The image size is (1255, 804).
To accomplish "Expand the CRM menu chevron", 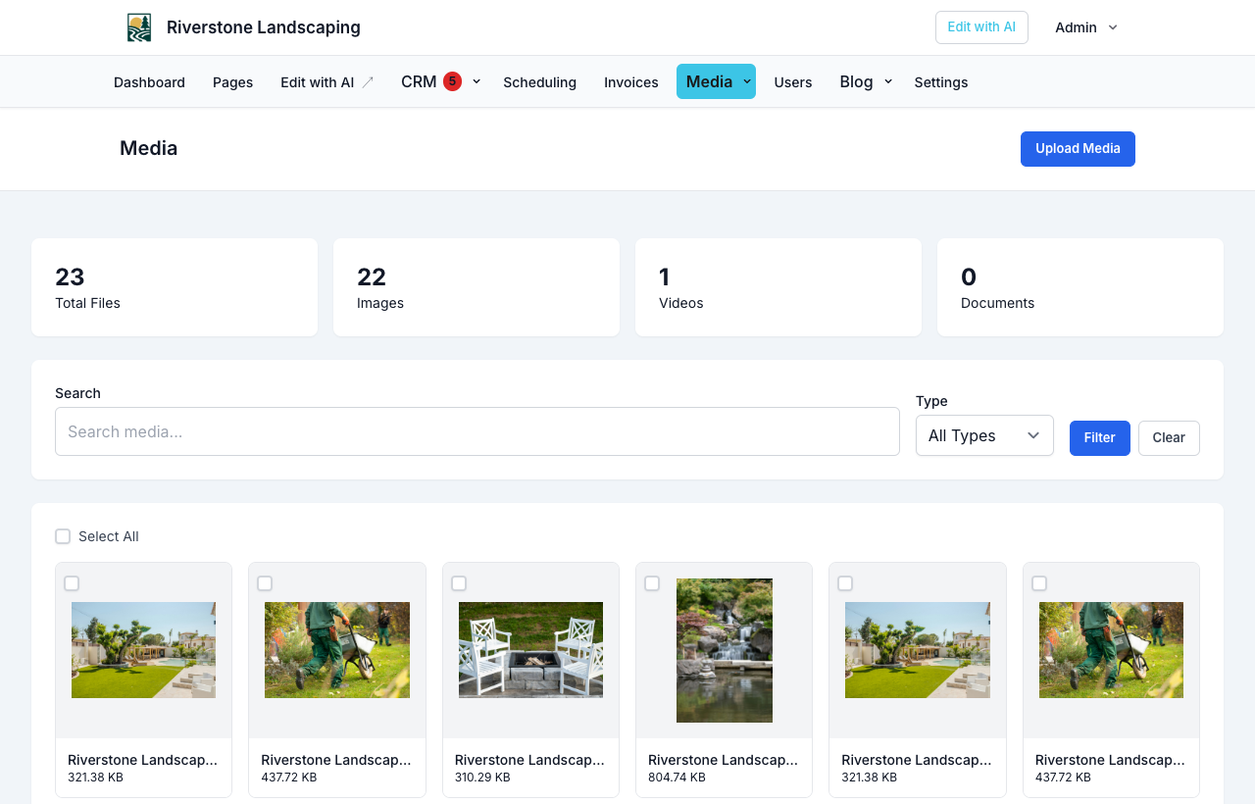I will click(477, 81).
